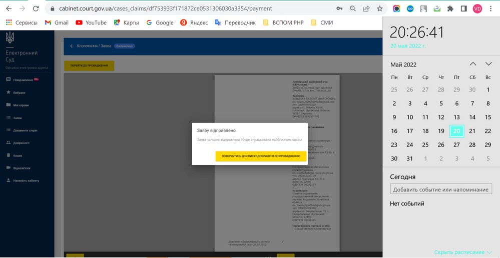This screenshot has width=500, height=258.
Task: Click the back arrow beside Клопотання / Заява
Action: tap(72, 46)
